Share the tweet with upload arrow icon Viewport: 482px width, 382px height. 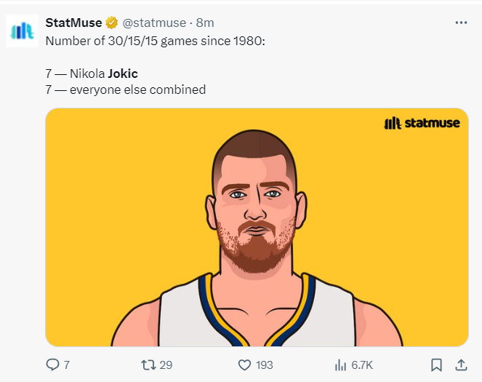[x=461, y=365]
